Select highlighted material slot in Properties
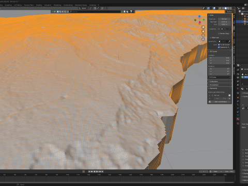Screen dimensions: 248x186 244,77
